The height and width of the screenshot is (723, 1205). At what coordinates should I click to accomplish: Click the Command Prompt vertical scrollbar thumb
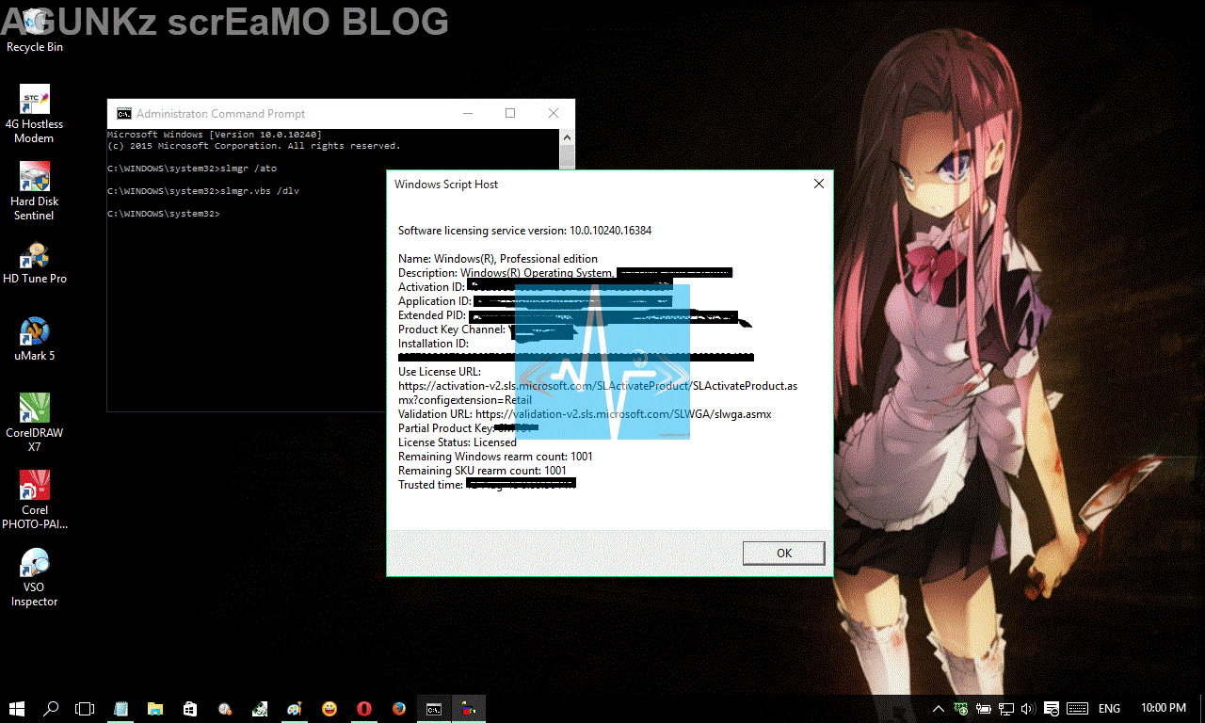[567, 158]
